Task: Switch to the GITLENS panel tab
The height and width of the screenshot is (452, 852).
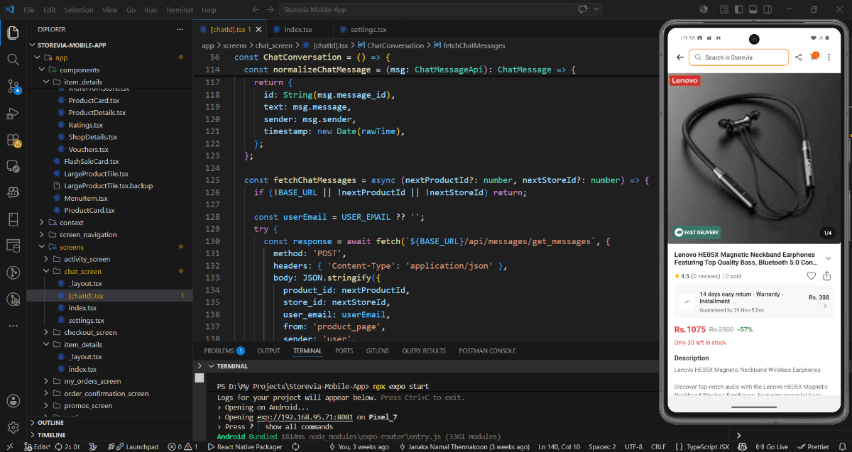Action: [378, 351]
